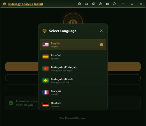Click the globe icon in dialog header
The height and width of the screenshot is (126, 146).
pyautogui.click(x=45, y=31)
